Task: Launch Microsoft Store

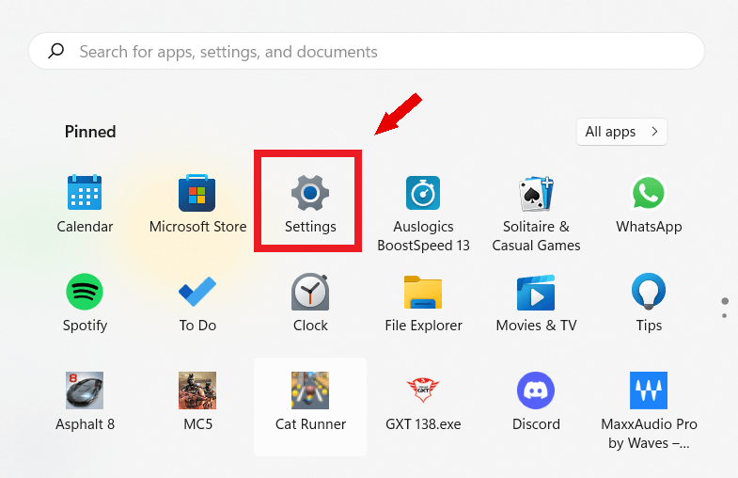Action: point(197,204)
